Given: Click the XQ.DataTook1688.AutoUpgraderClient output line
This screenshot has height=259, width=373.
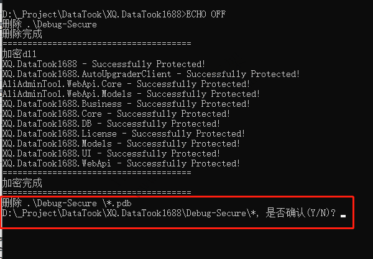Looking at the screenshot, I should click(x=151, y=74).
